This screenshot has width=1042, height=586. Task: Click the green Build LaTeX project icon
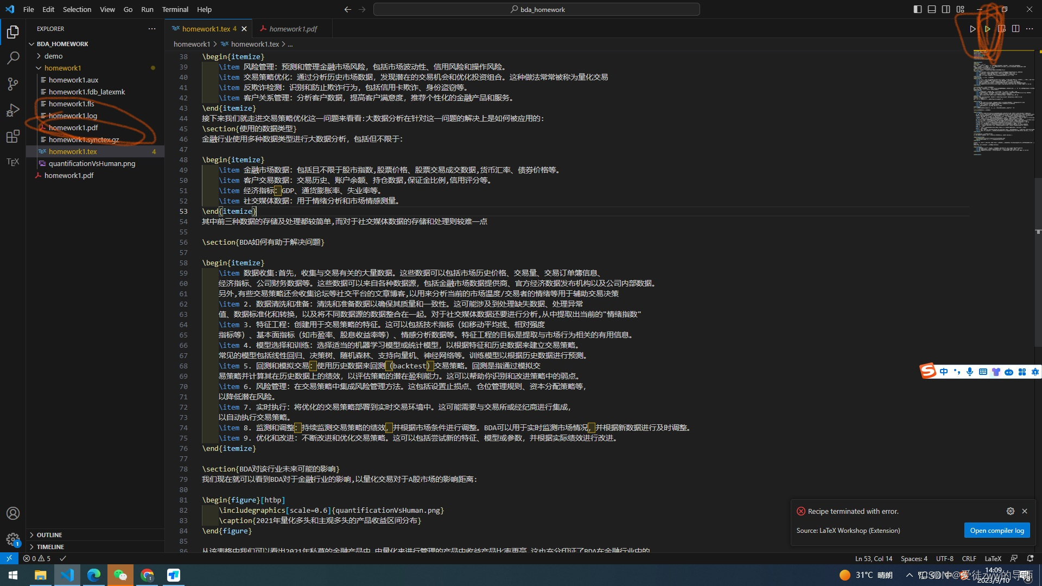[987, 29]
